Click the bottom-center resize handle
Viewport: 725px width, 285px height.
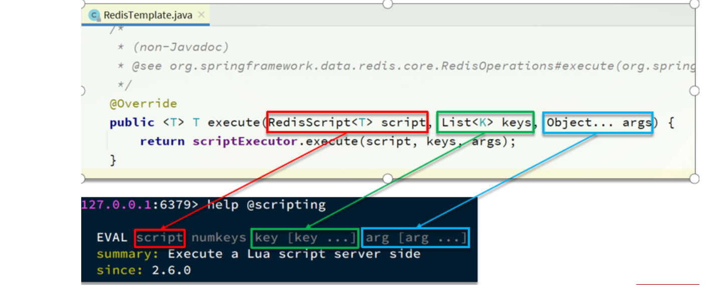(x=388, y=179)
